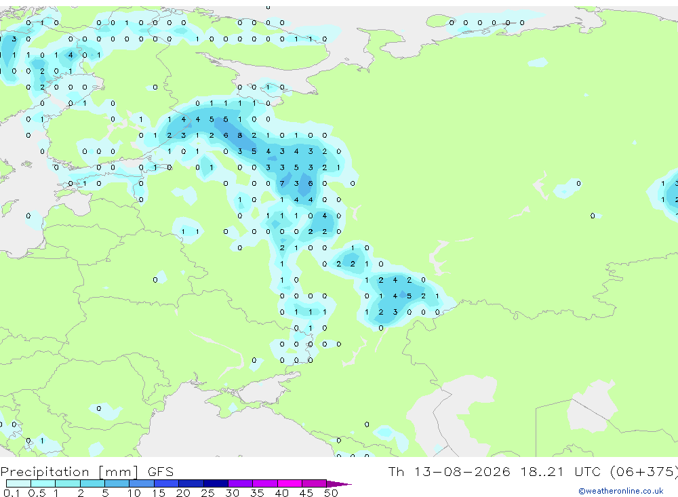Click the 25–30 mm navy legend swatch
Image resolution: width=678 pixels, height=497 pixels.
pos(216,483)
